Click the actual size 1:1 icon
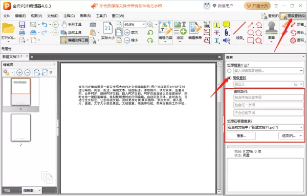 click(x=107, y=28)
